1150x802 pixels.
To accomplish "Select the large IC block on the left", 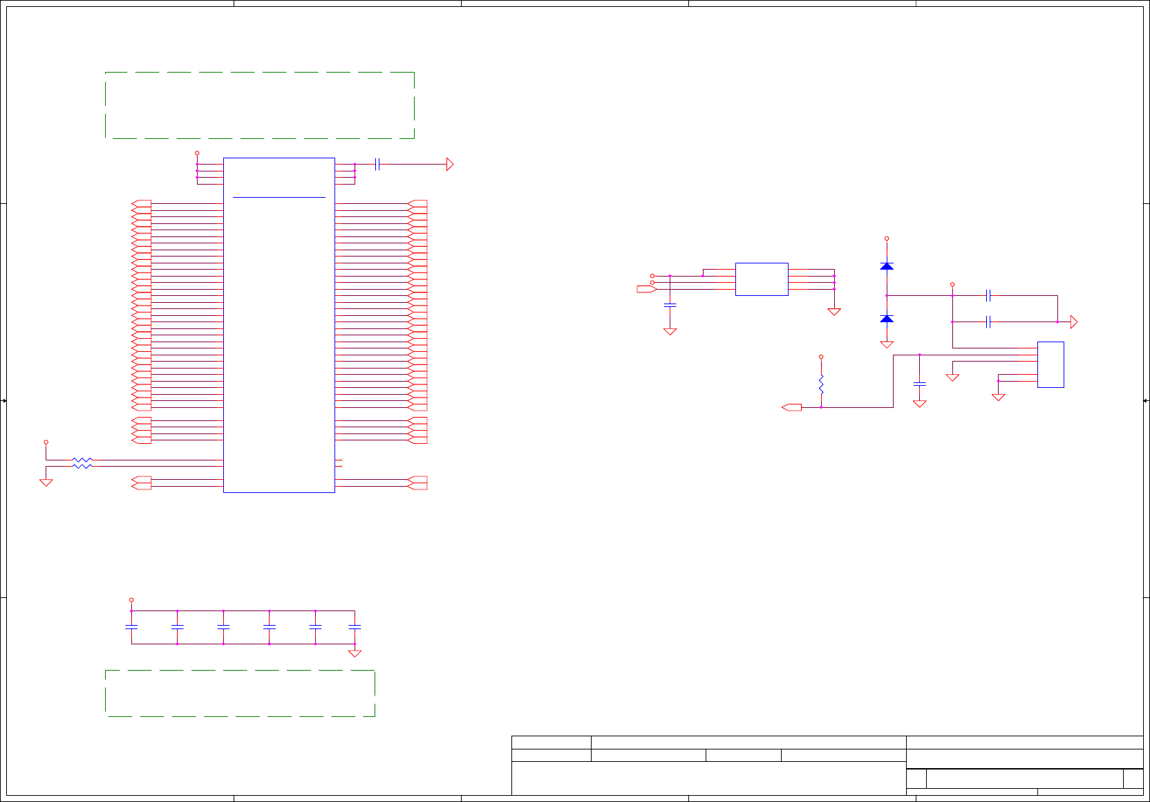I will [279, 325].
